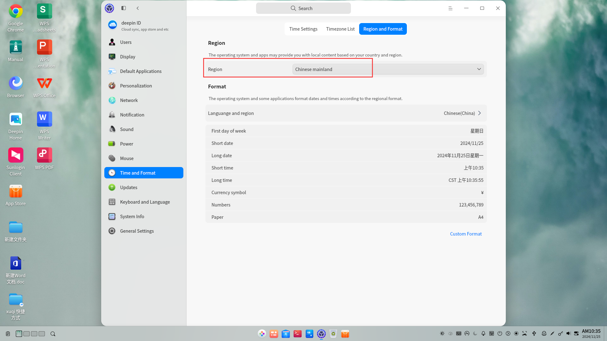Open Keyboard and Language settings

pyautogui.click(x=144, y=202)
